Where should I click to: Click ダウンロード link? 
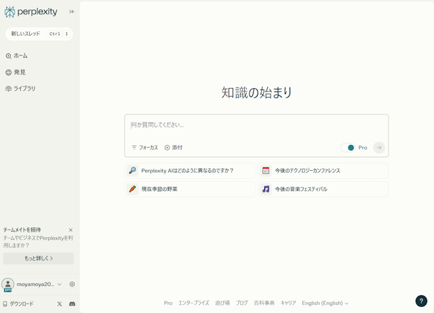click(18, 304)
